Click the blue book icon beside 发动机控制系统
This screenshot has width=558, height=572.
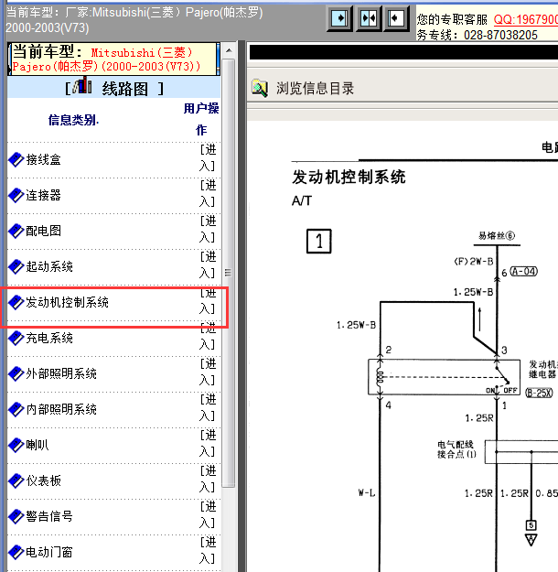[16, 302]
